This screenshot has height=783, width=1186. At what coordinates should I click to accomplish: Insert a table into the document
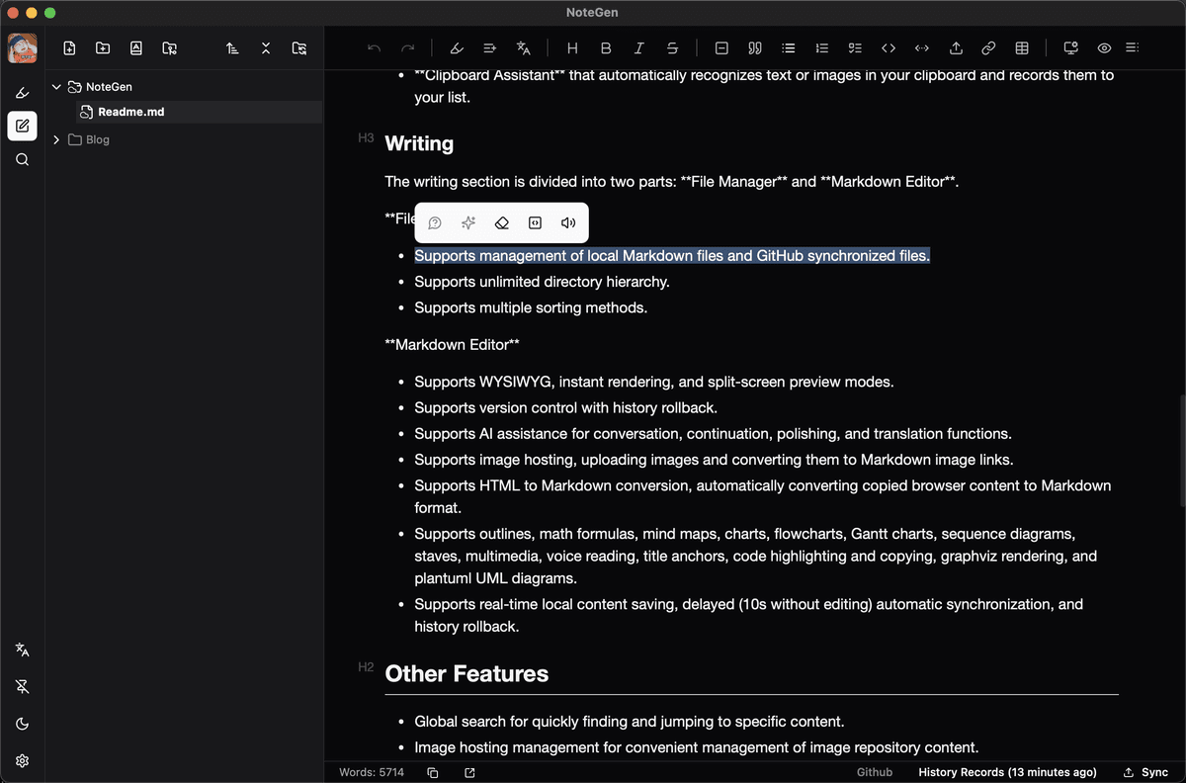click(1022, 47)
